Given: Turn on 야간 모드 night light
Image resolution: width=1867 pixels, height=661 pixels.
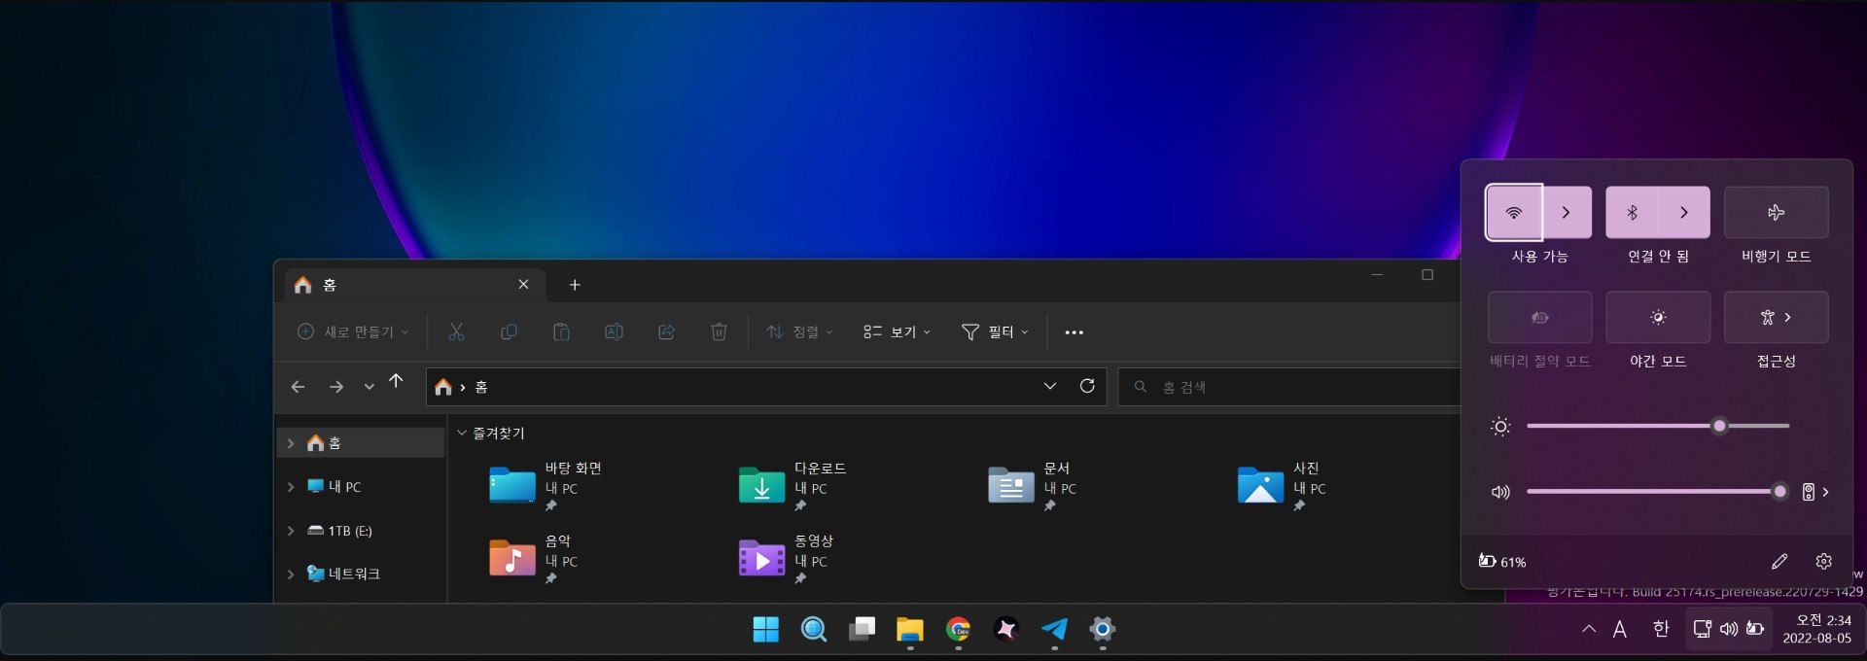Looking at the screenshot, I should (x=1658, y=318).
